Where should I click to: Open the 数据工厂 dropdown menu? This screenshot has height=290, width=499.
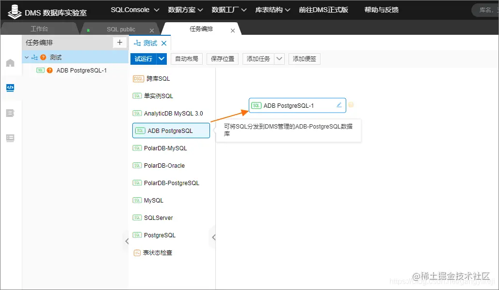[x=229, y=10]
